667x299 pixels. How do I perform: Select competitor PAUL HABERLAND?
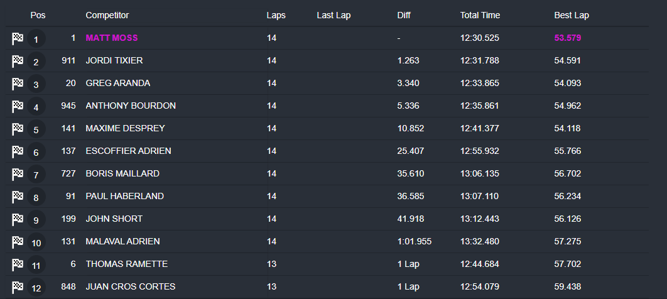coord(124,197)
